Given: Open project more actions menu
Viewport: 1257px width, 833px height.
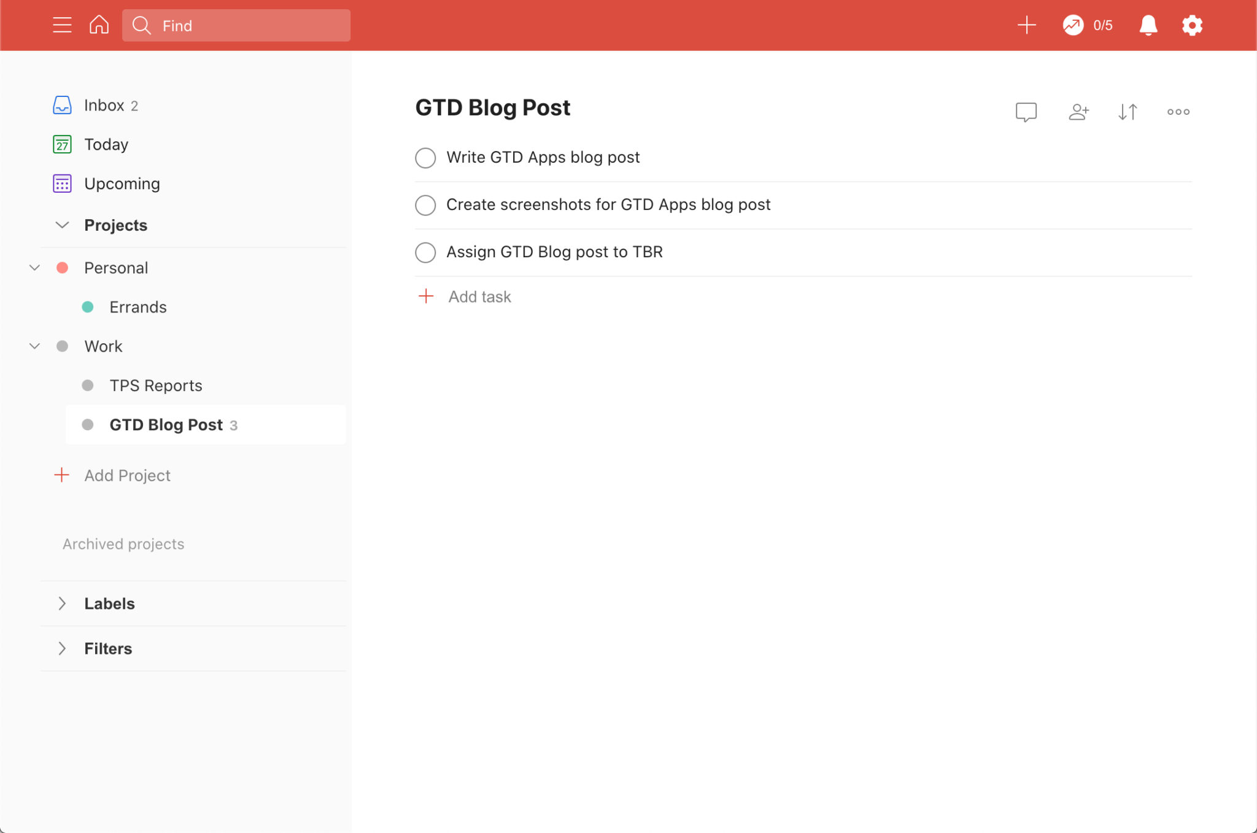Looking at the screenshot, I should 1178,112.
